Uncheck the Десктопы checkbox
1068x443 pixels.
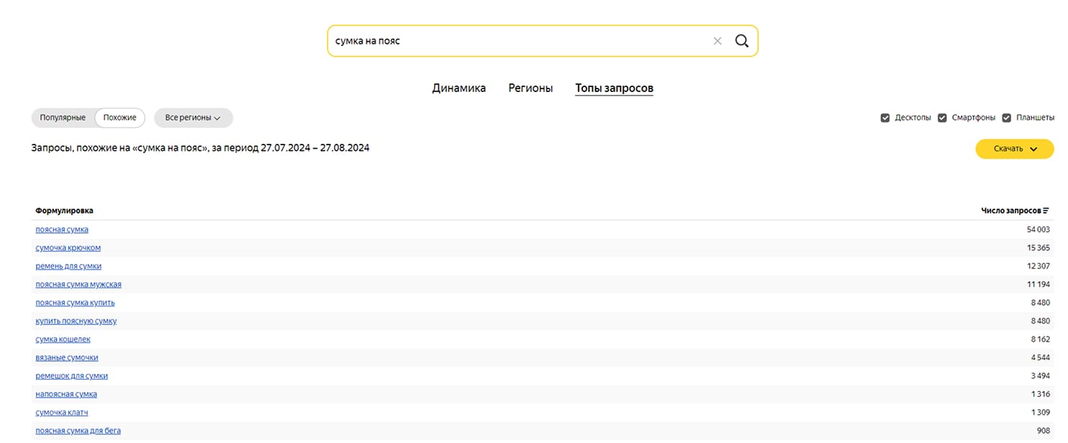click(x=885, y=118)
